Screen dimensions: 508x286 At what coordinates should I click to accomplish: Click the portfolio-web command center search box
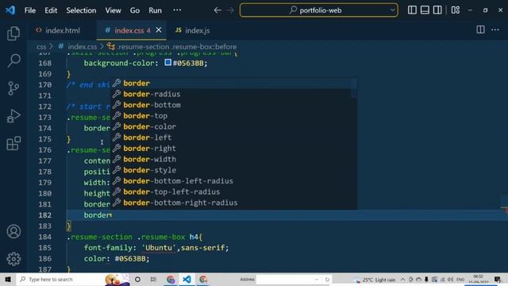319,10
